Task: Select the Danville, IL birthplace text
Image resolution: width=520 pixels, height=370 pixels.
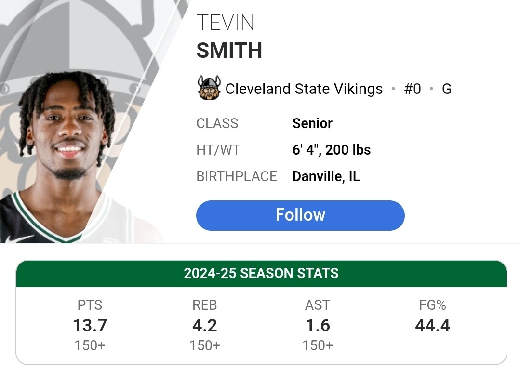Action: pyautogui.click(x=326, y=176)
